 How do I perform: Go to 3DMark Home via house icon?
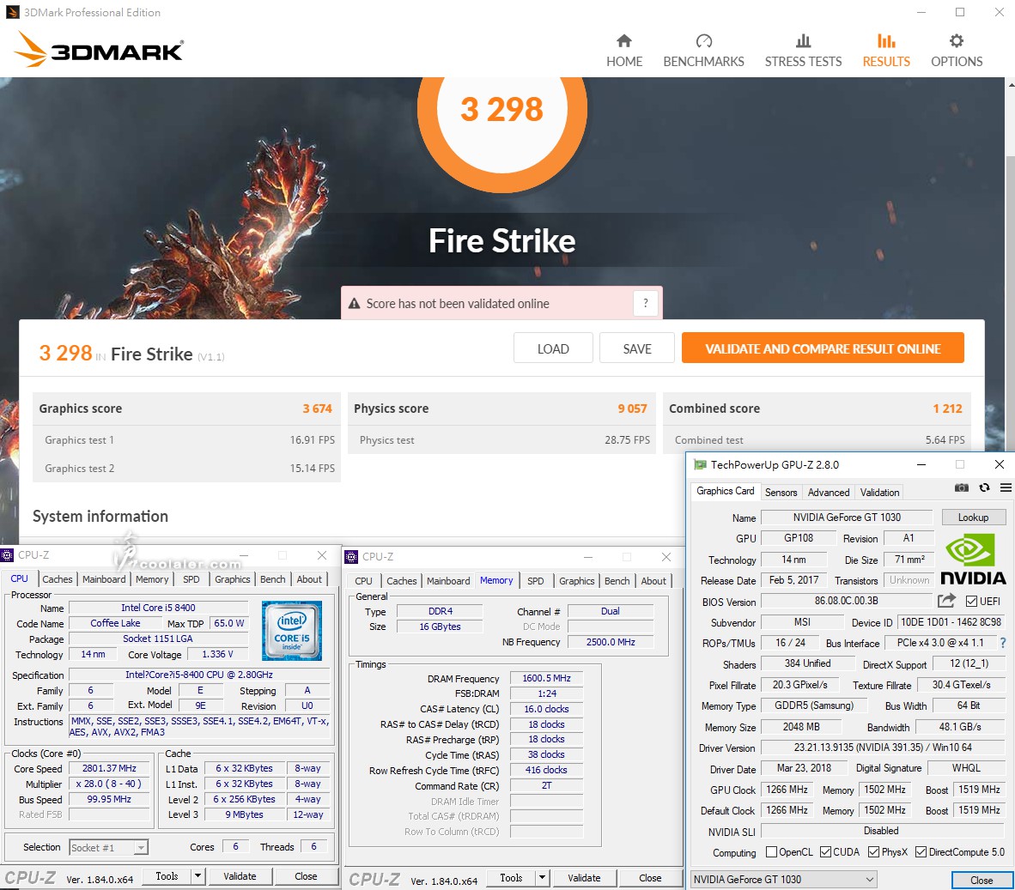point(624,41)
